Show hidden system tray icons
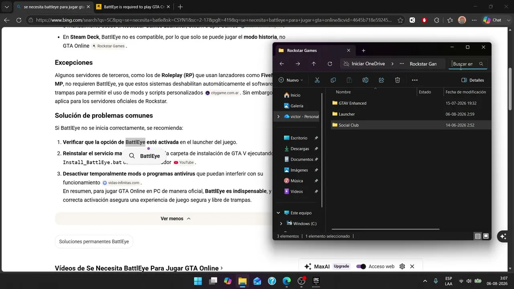514x289 pixels. [425, 281]
